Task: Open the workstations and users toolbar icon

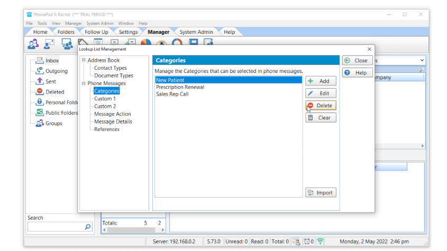Action: pyautogui.click(x=67, y=43)
